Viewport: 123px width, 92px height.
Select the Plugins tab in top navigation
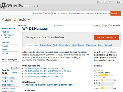pyautogui.click(x=56, y=13)
